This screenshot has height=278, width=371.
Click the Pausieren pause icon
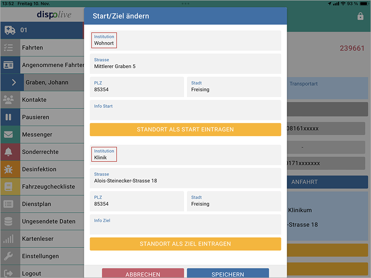coord(8,117)
